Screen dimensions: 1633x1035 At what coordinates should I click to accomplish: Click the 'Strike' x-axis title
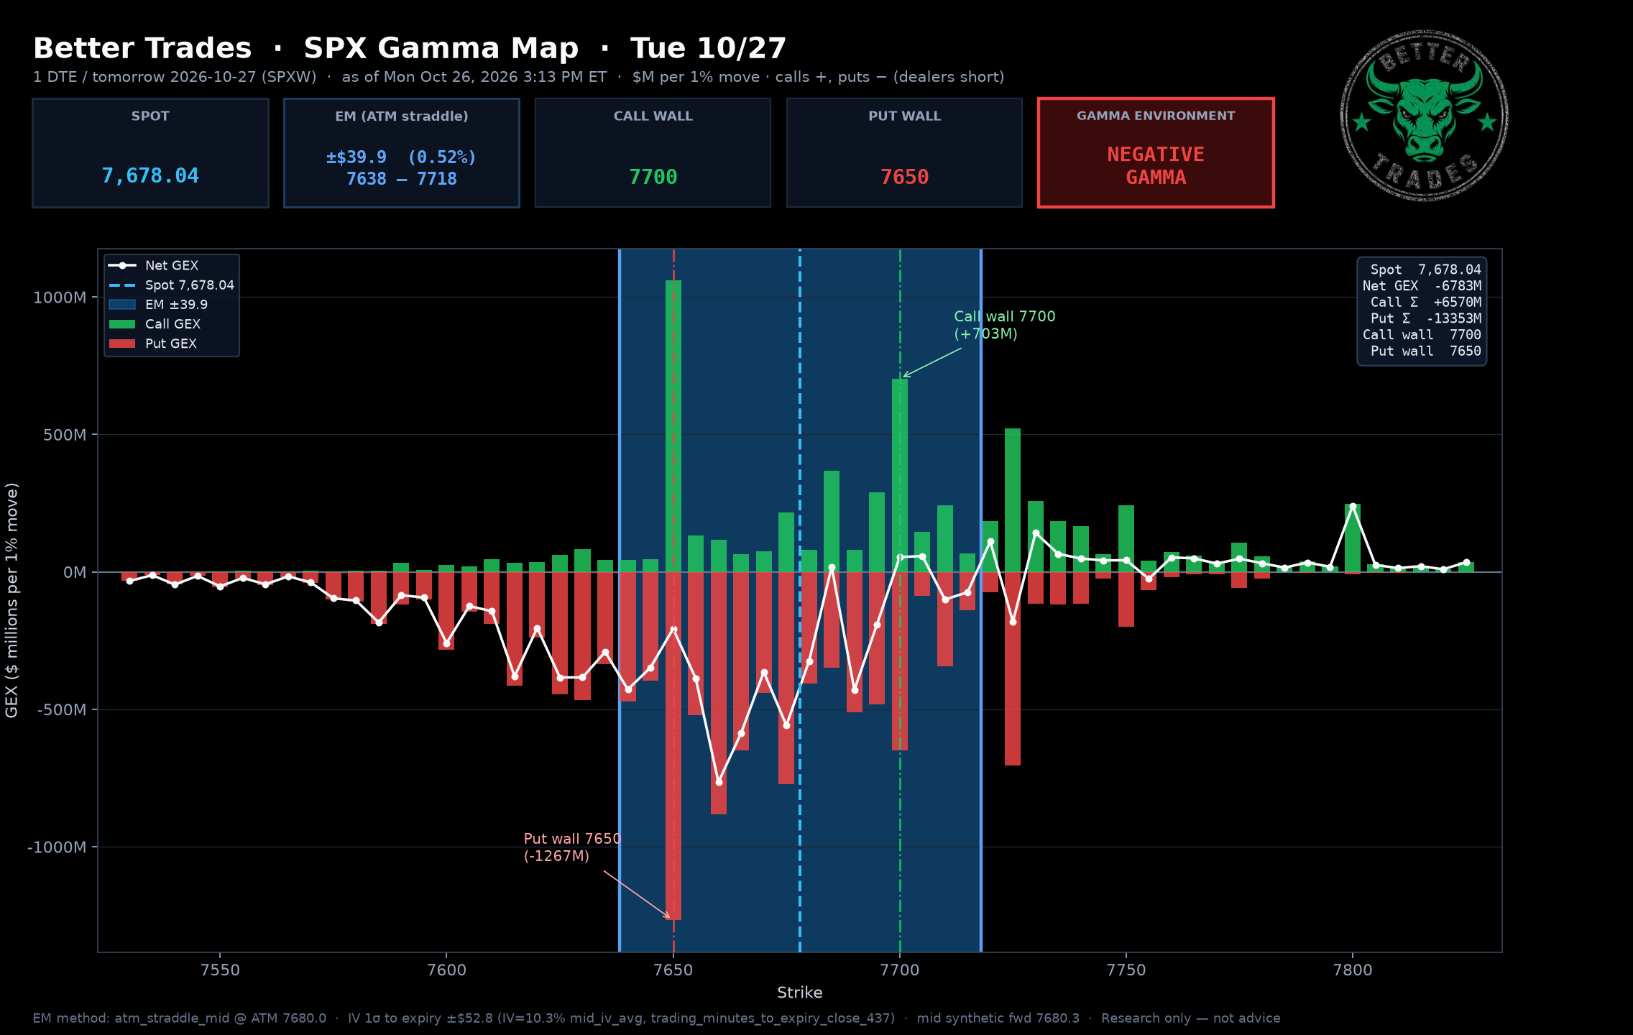point(799,993)
